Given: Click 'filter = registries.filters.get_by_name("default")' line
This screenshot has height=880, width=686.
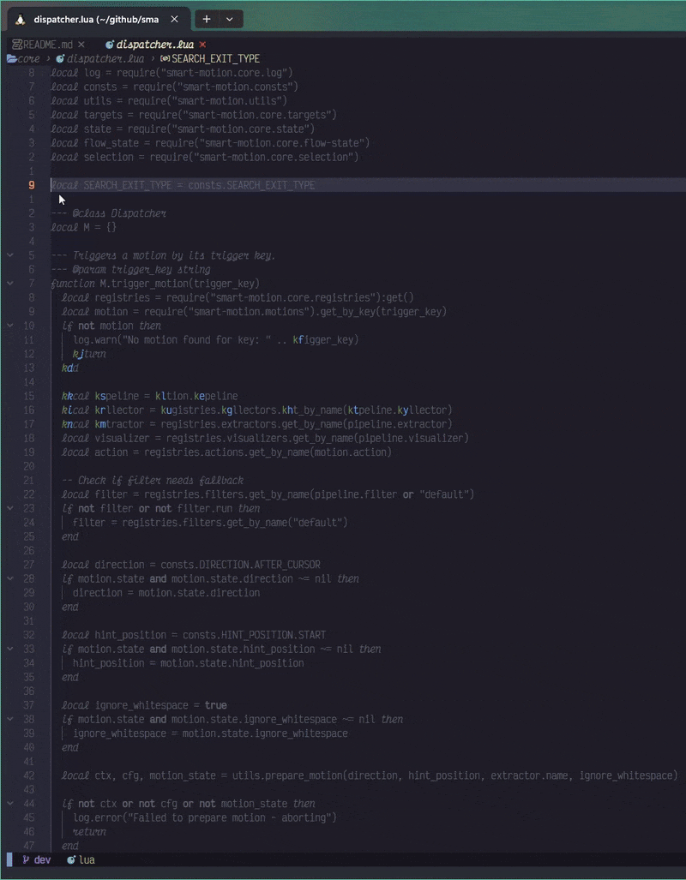Looking at the screenshot, I should pos(210,522).
